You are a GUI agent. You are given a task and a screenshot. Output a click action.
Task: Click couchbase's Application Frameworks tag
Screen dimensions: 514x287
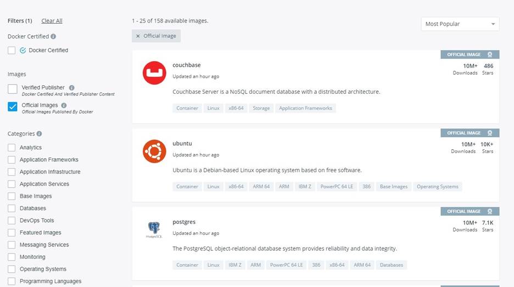click(x=305, y=108)
